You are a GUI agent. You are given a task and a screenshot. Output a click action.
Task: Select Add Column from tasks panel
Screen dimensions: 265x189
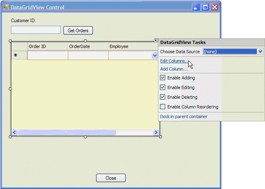(174, 69)
